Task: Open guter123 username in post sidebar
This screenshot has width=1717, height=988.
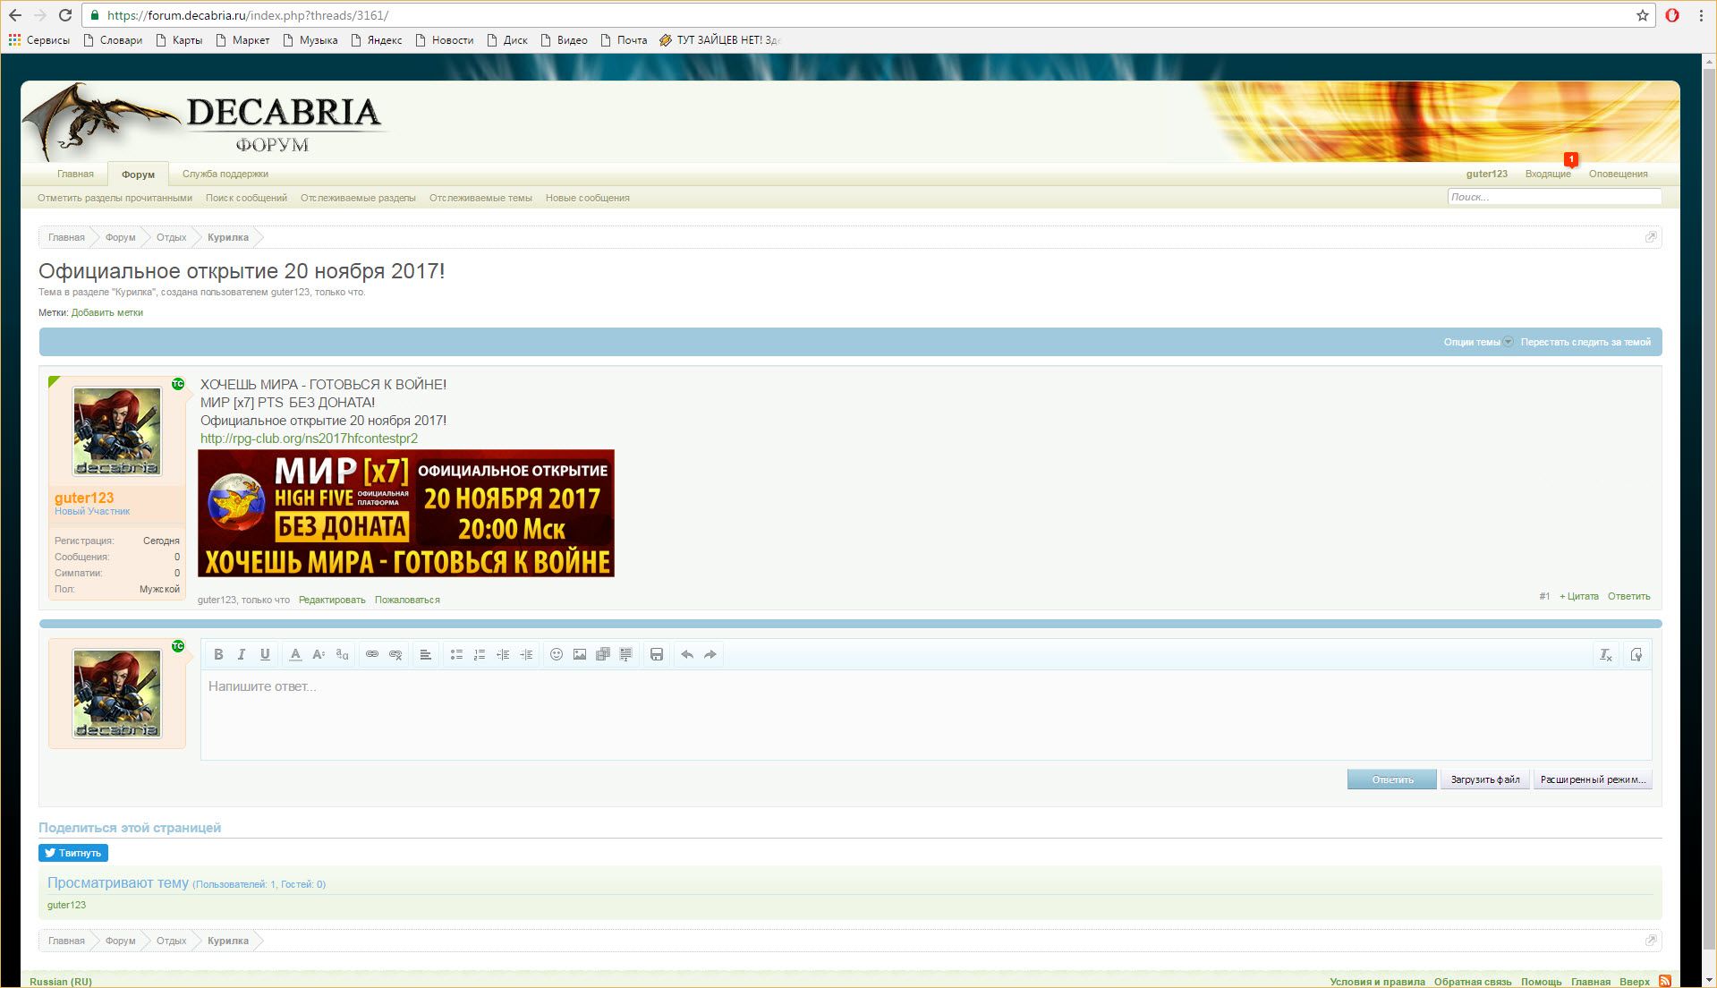Action: point(84,498)
